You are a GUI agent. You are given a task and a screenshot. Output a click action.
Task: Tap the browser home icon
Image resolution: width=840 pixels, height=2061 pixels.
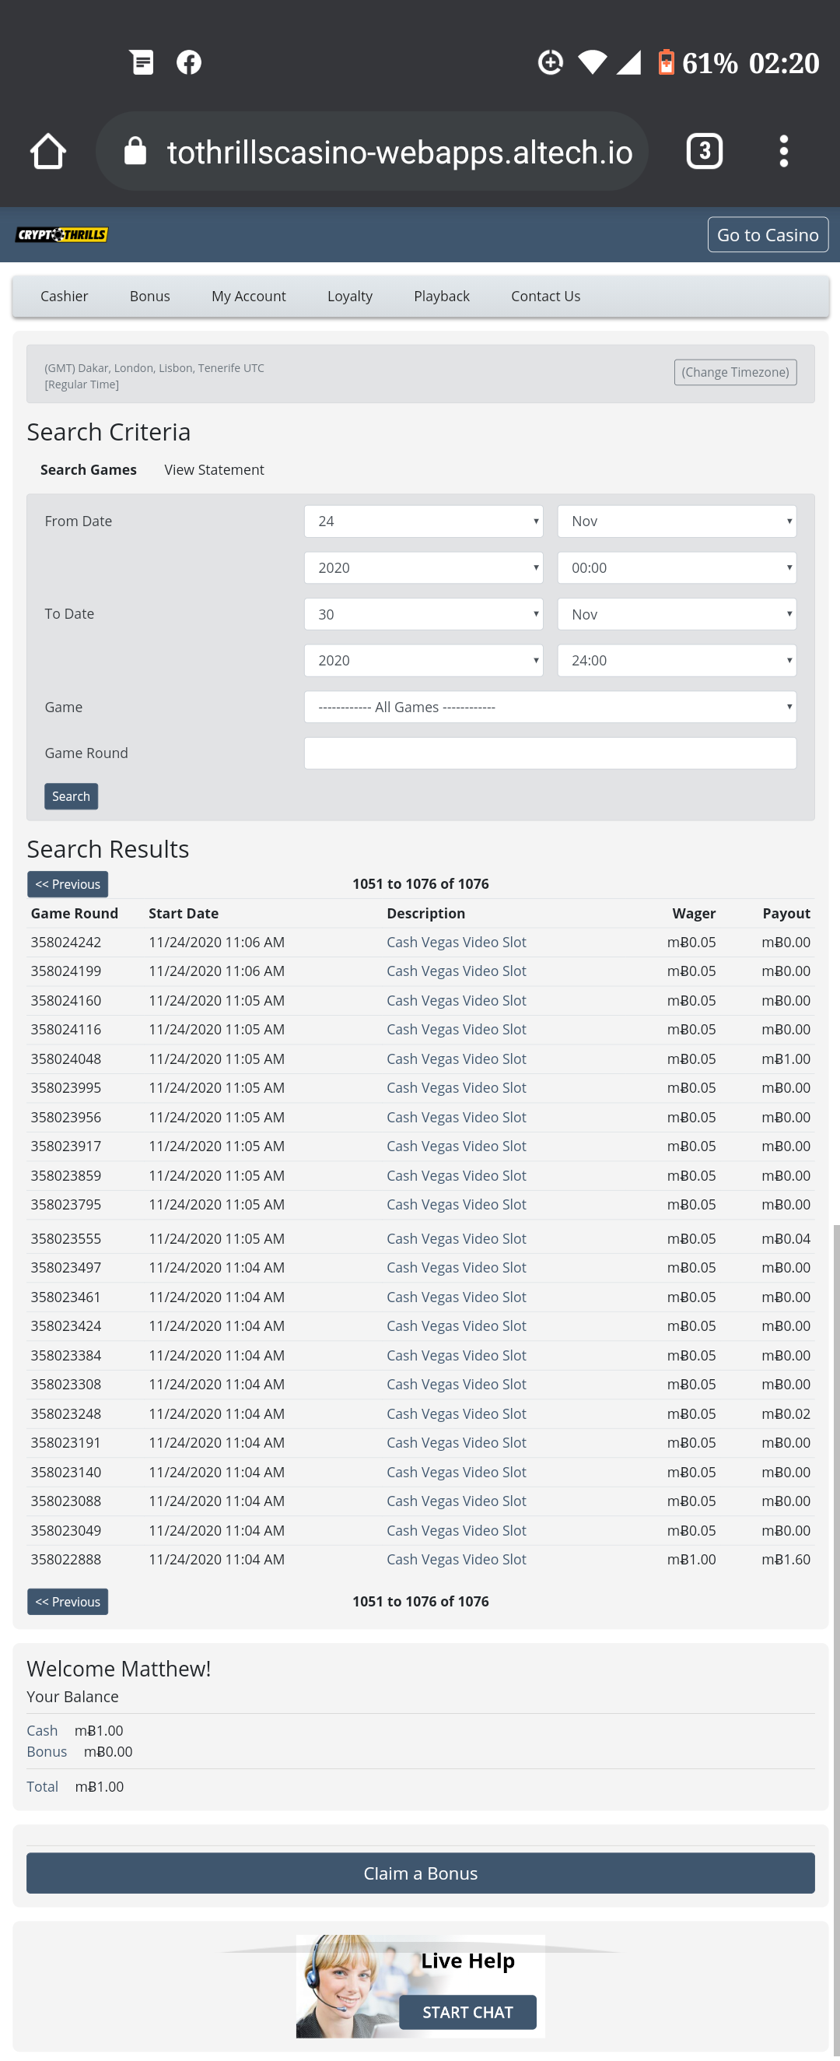[x=48, y=151]
